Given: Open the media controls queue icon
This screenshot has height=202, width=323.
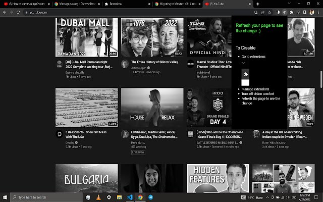Looking at the screenshot, I should (x=298, y=12).
